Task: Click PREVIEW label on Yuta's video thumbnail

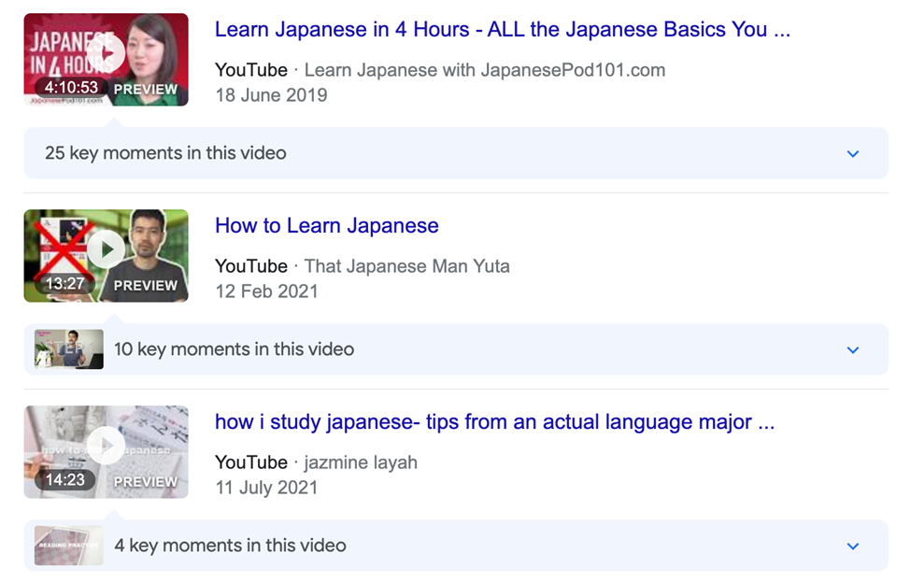Action: [x=145, y=286]
